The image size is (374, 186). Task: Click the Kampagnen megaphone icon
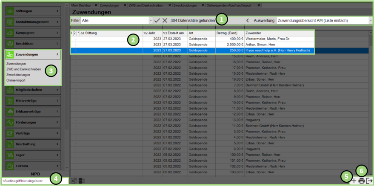click(11, 33)
